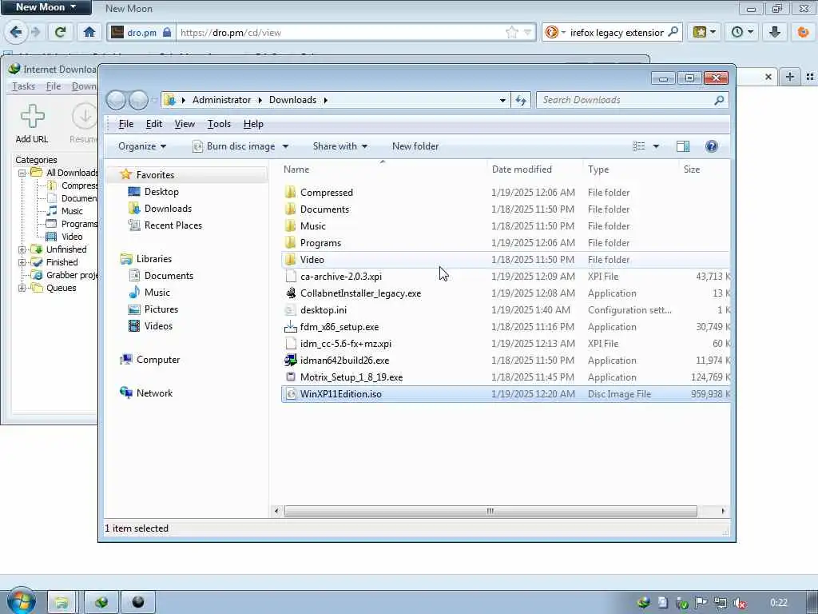Click the bookmark star in the New Moon address bar
The image size is (818, 614).
[x=512, y=32]
